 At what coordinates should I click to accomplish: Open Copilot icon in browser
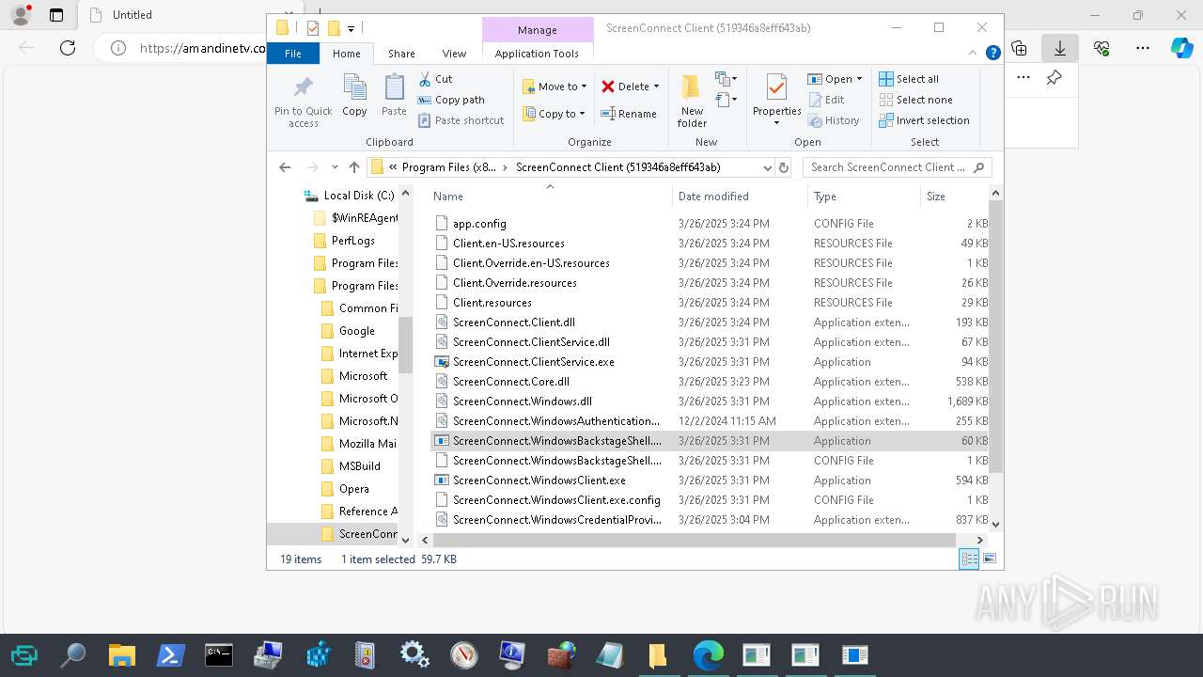click(1181, 47)
